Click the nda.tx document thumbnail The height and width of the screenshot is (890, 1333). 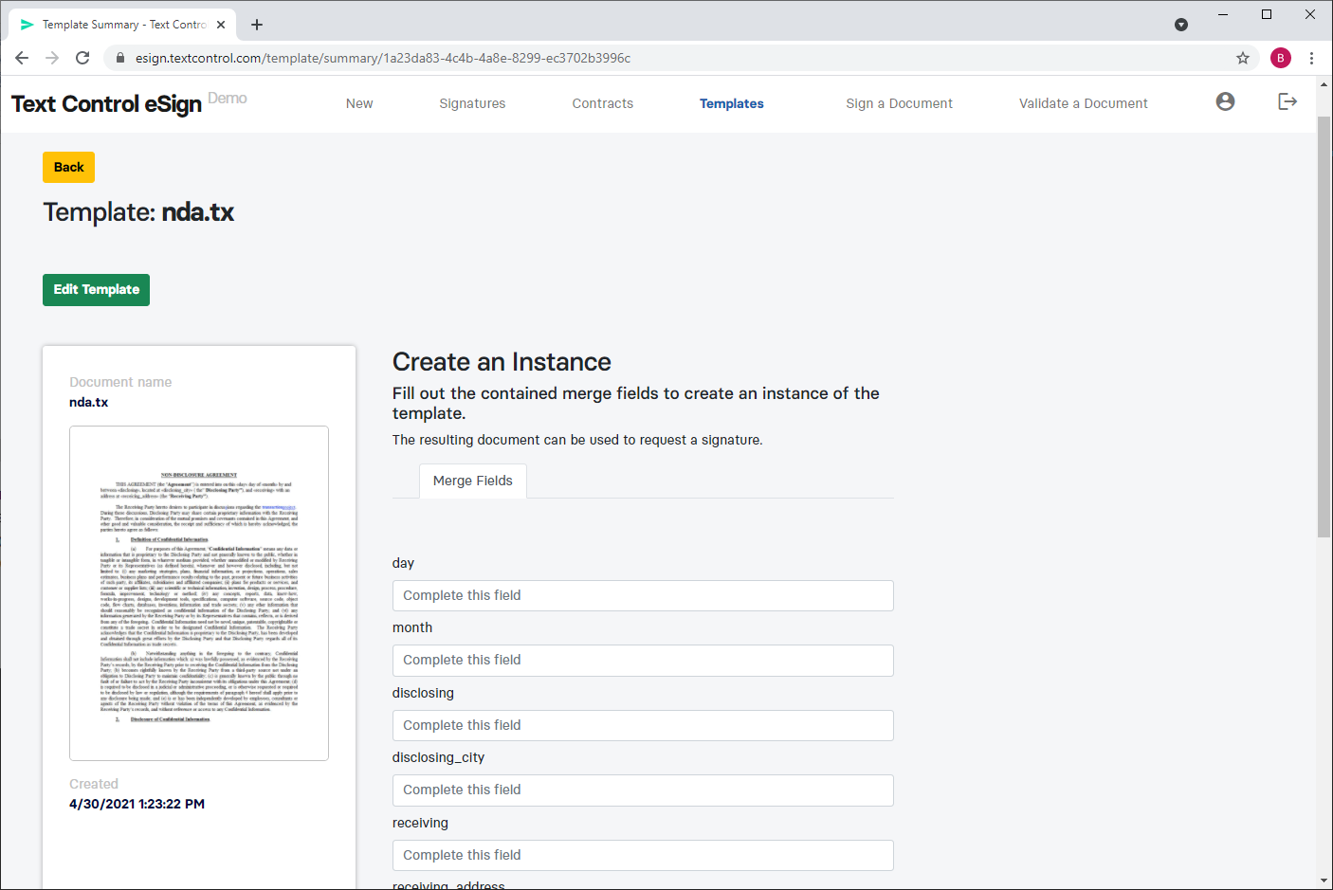199,593
